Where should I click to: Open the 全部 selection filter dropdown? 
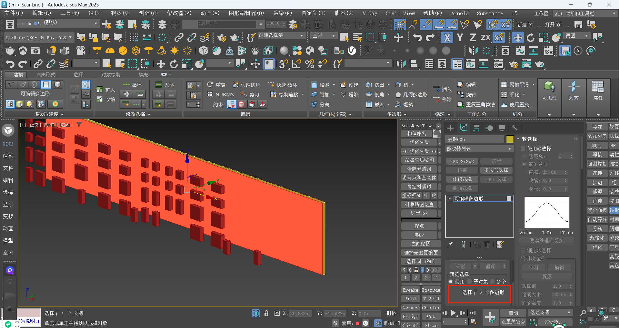(x=324, y=35)
